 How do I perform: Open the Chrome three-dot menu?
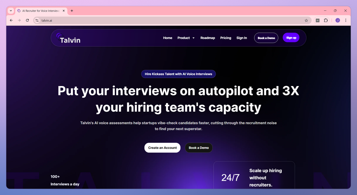[x=346, y=20]
